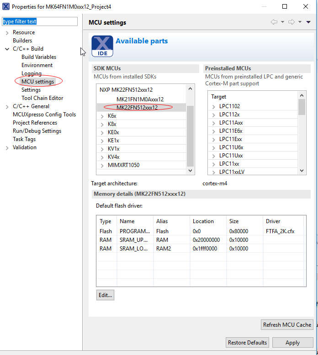Click SDK MCUs list scroll-up arrow
Screen dimensions: 318x355
(x=190, y=89)
